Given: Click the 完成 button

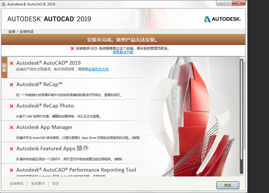Looking at the screenshot, I should [228, 185].
